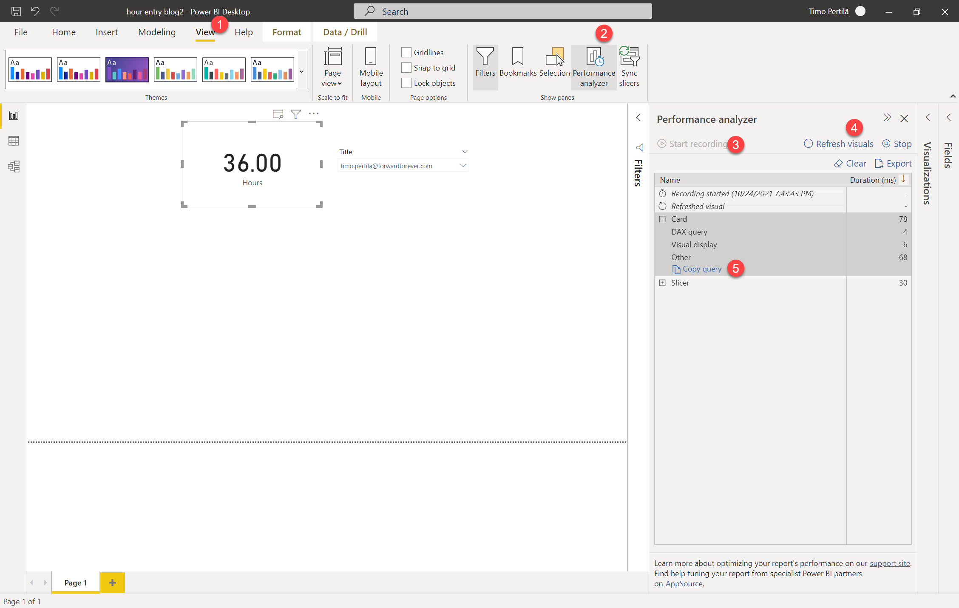Image resolution: width=959 pixels, height=608 pixels.
Task: Switch to Data view in sidebar
Action: 14,141
